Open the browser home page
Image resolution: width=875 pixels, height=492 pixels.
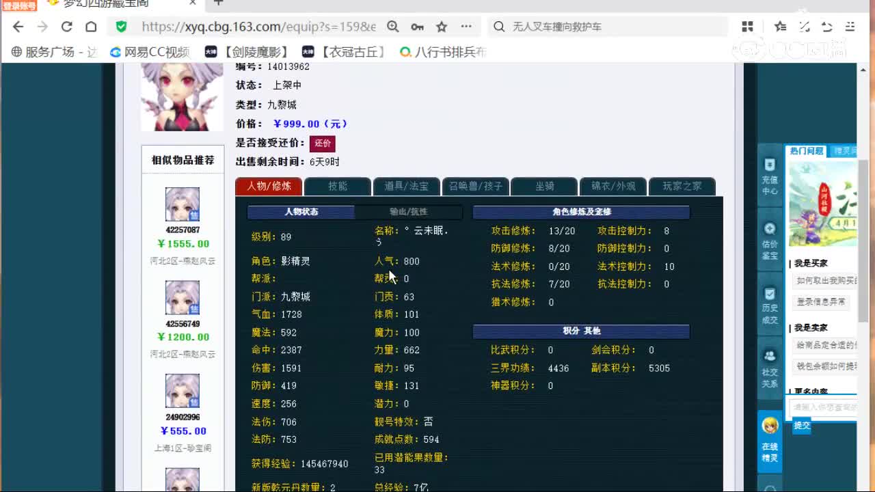click(x=91, y=27)
